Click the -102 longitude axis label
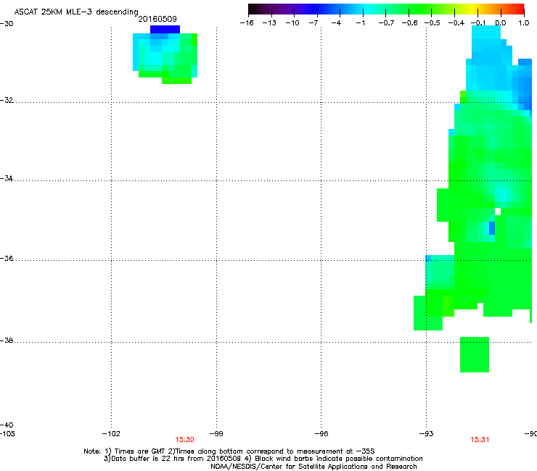Viewport: 537px width, 471px height. coord(111,434)
